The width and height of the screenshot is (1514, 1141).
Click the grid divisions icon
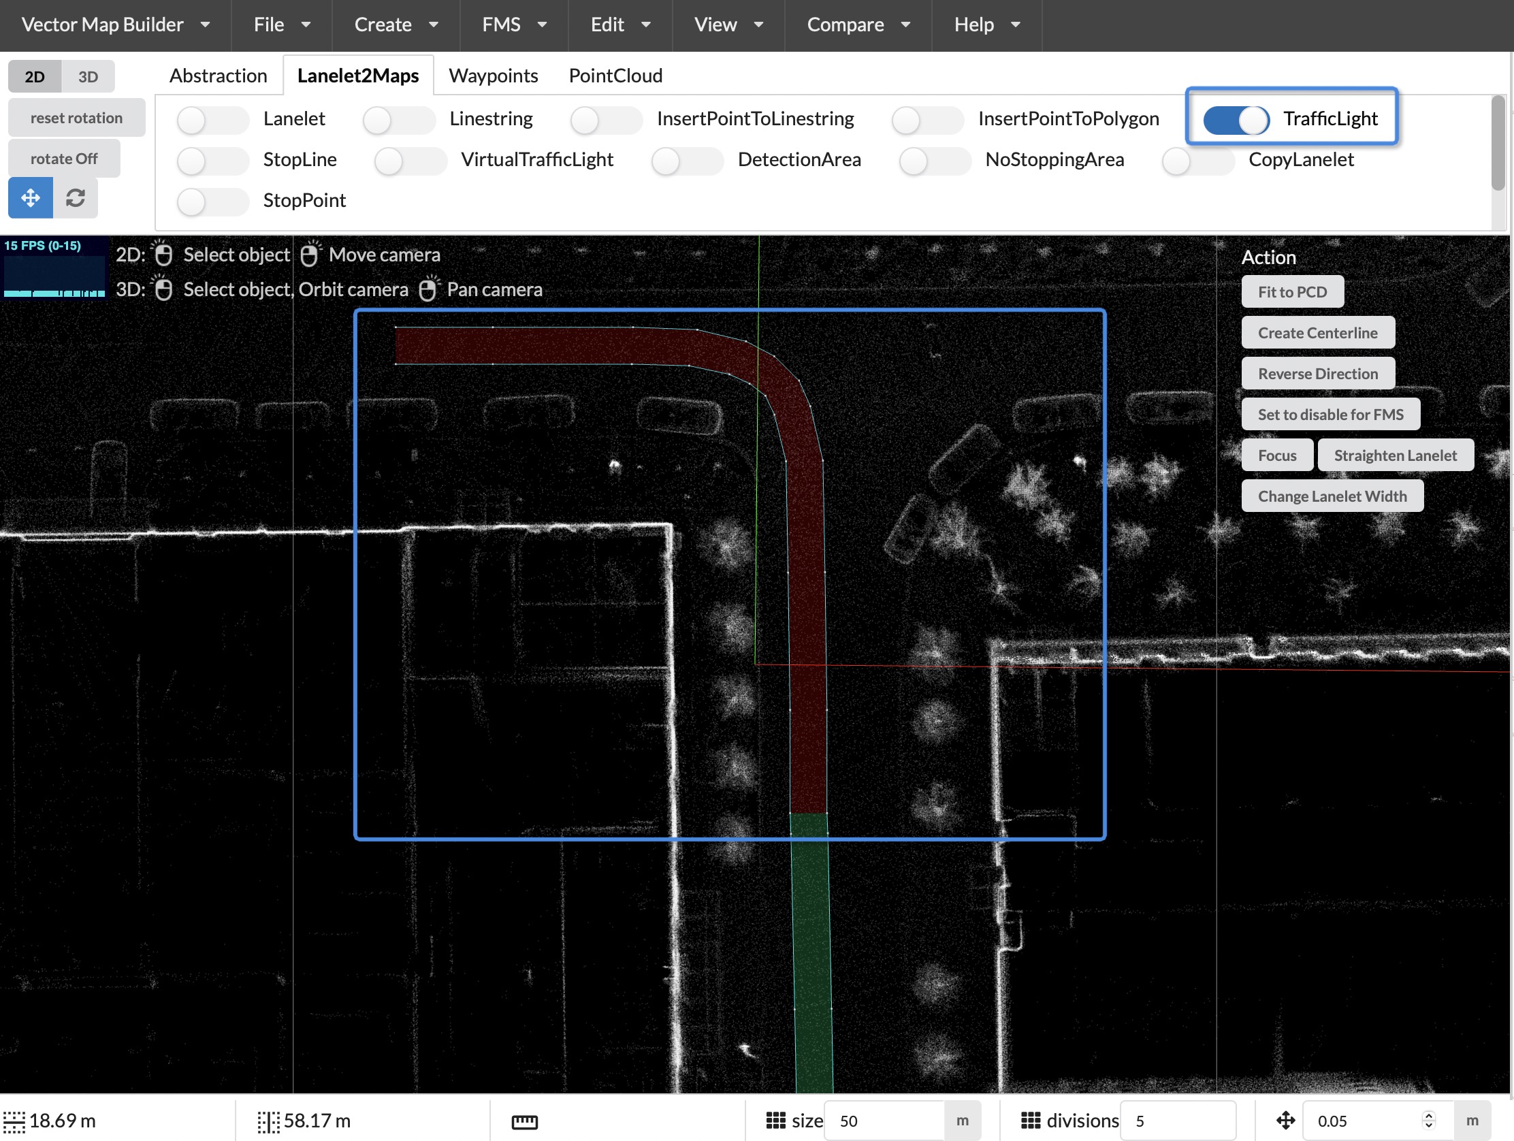click(1030, 1121)
